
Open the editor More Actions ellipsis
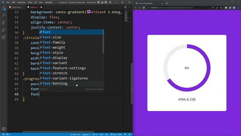point(130,7)
